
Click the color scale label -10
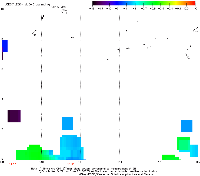point(109,9)
